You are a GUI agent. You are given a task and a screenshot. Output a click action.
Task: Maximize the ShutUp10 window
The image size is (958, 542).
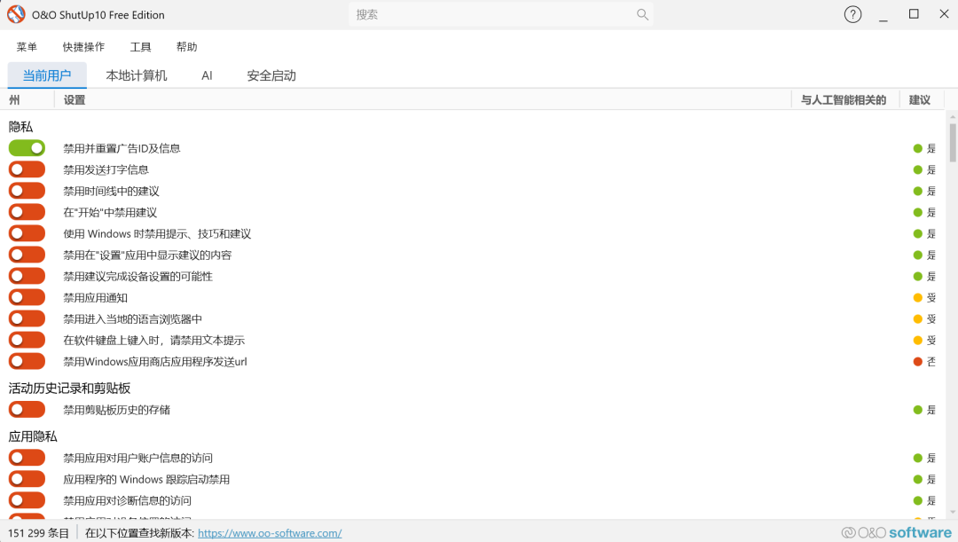coord(914,14)
